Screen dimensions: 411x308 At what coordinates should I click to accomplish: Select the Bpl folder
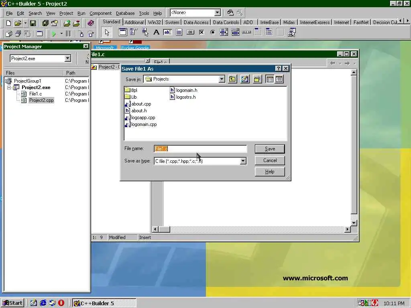[131, 90]
